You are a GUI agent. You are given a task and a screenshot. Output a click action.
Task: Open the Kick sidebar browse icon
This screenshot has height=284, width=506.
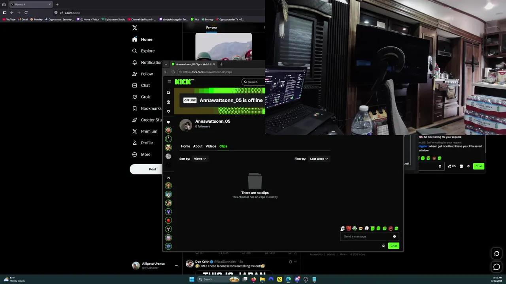tap(168, 102)
